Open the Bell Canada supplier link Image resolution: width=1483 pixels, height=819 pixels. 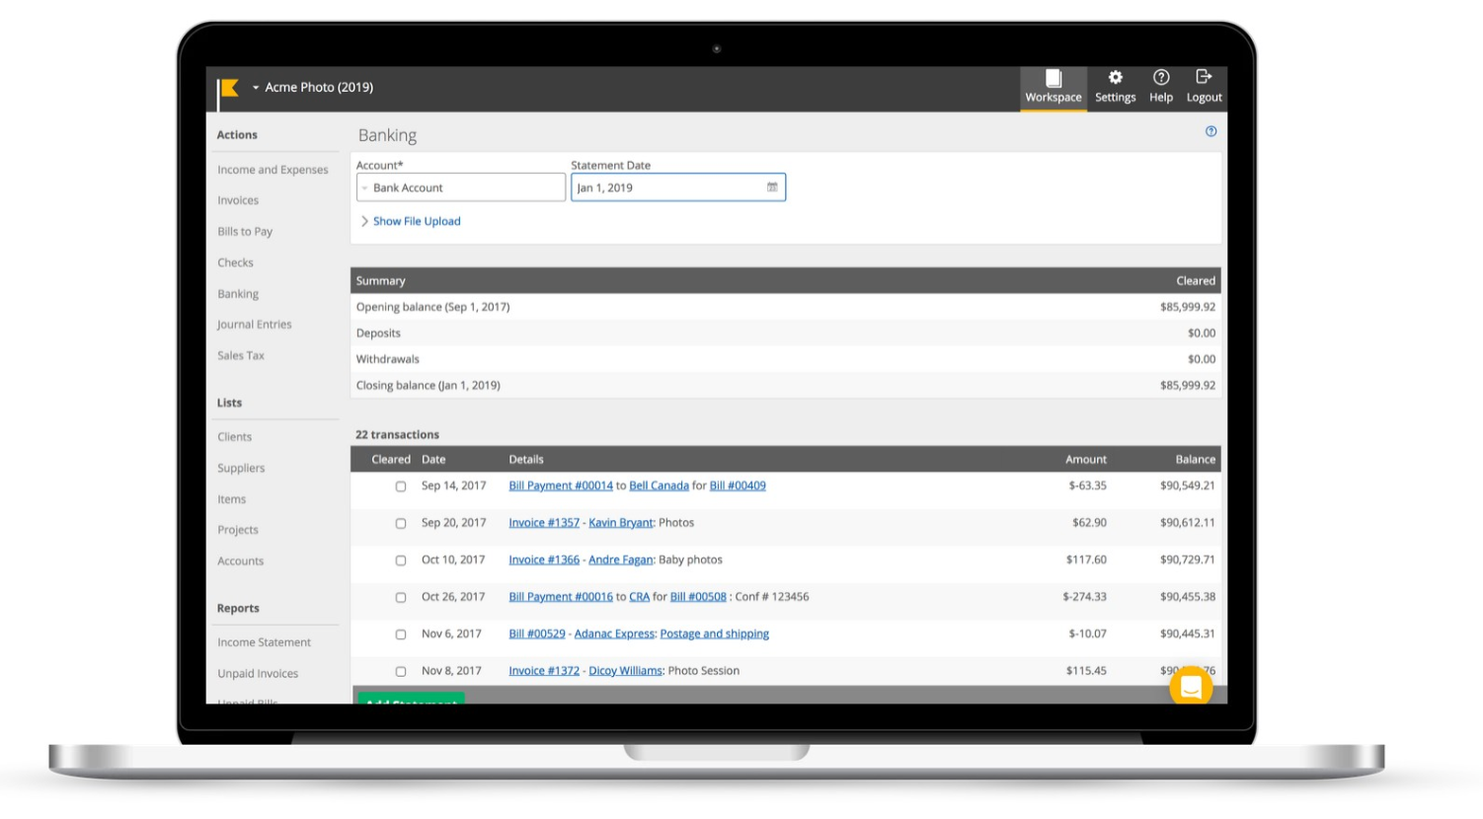tap(659, 485)
